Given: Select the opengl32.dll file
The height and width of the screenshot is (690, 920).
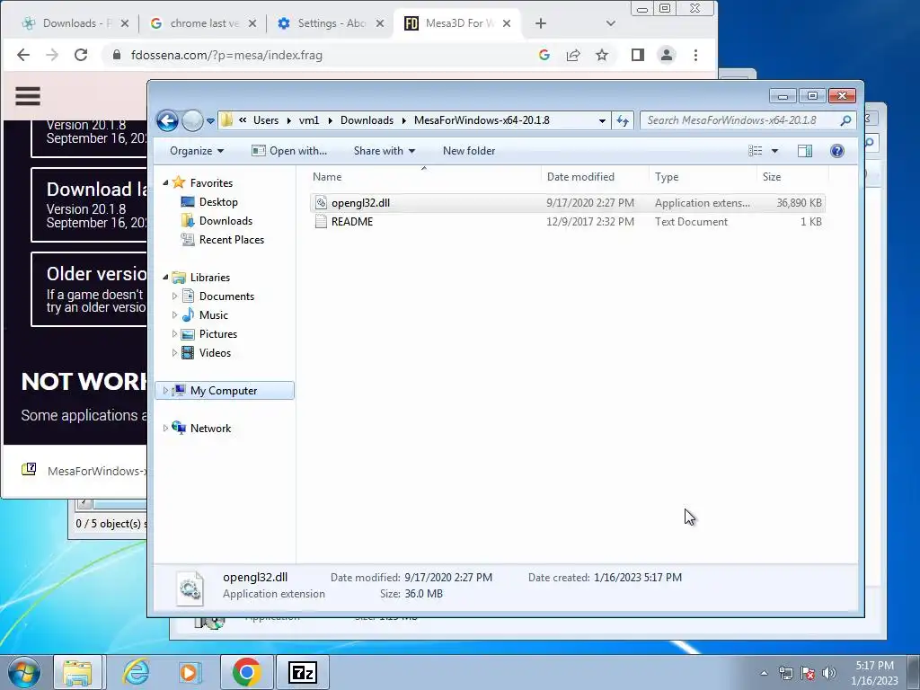Looking at the screenshot, I should point(568,203).
